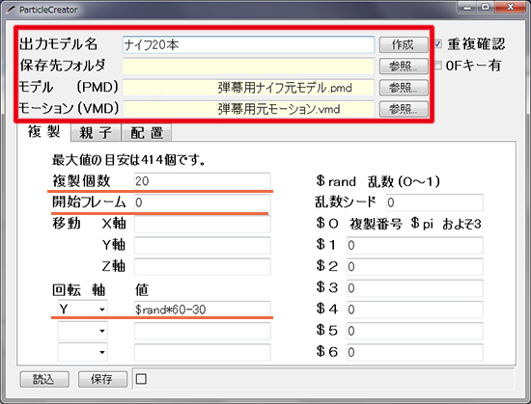This screenshot has height=404, width=531.
Task: Click the $0 複製番号 label
Action: (359, 224)
